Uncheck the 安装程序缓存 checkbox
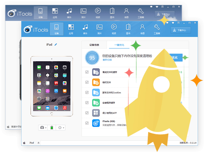The image size is (205, 153). 87,103
